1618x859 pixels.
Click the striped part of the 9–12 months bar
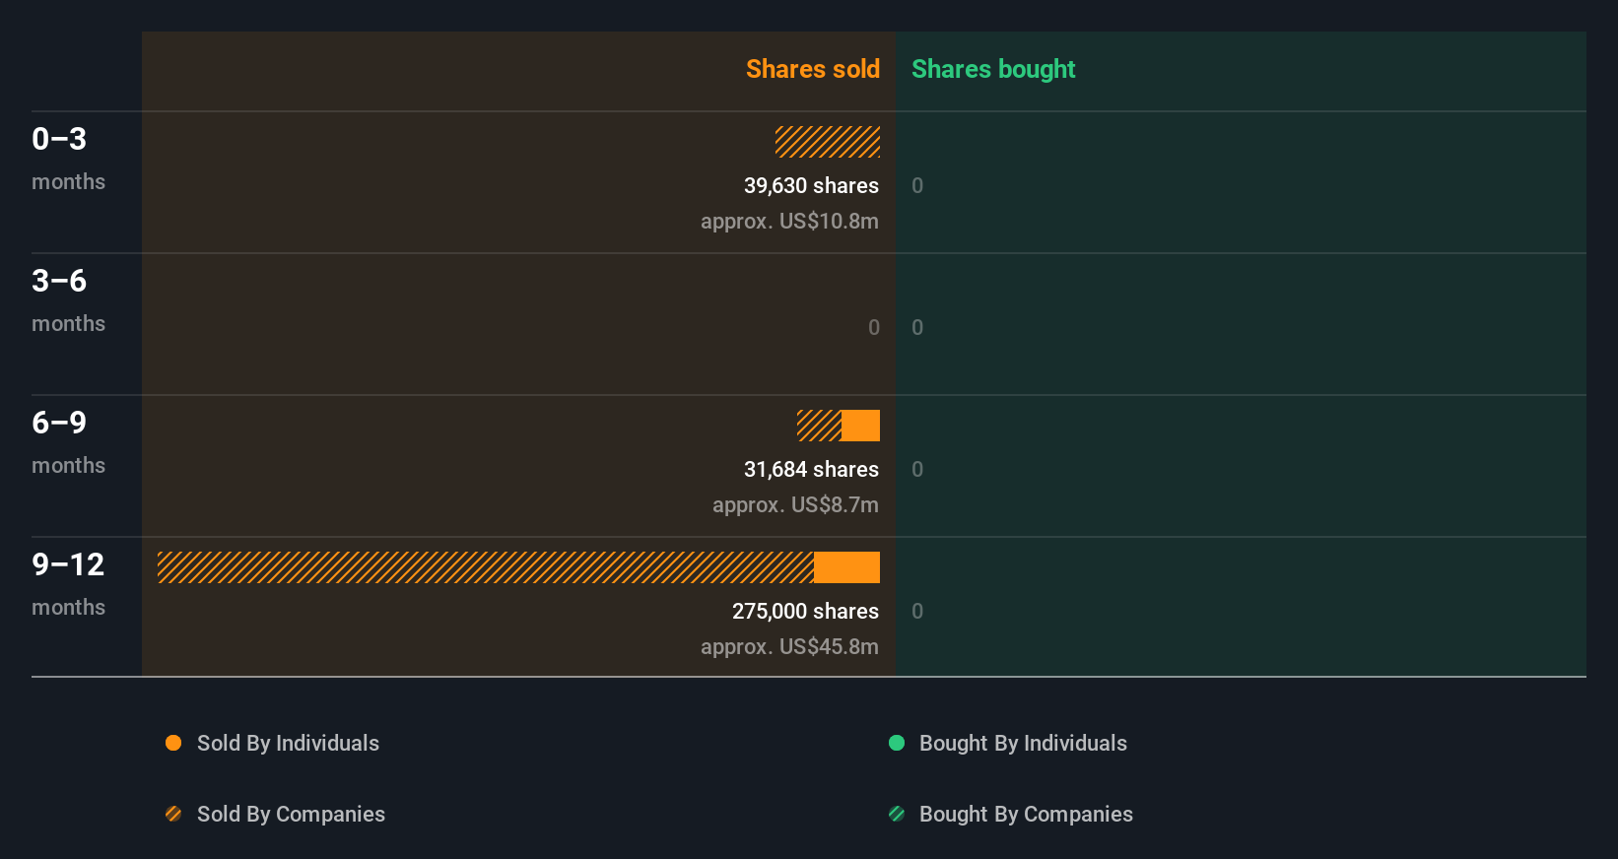click(486, 567)
